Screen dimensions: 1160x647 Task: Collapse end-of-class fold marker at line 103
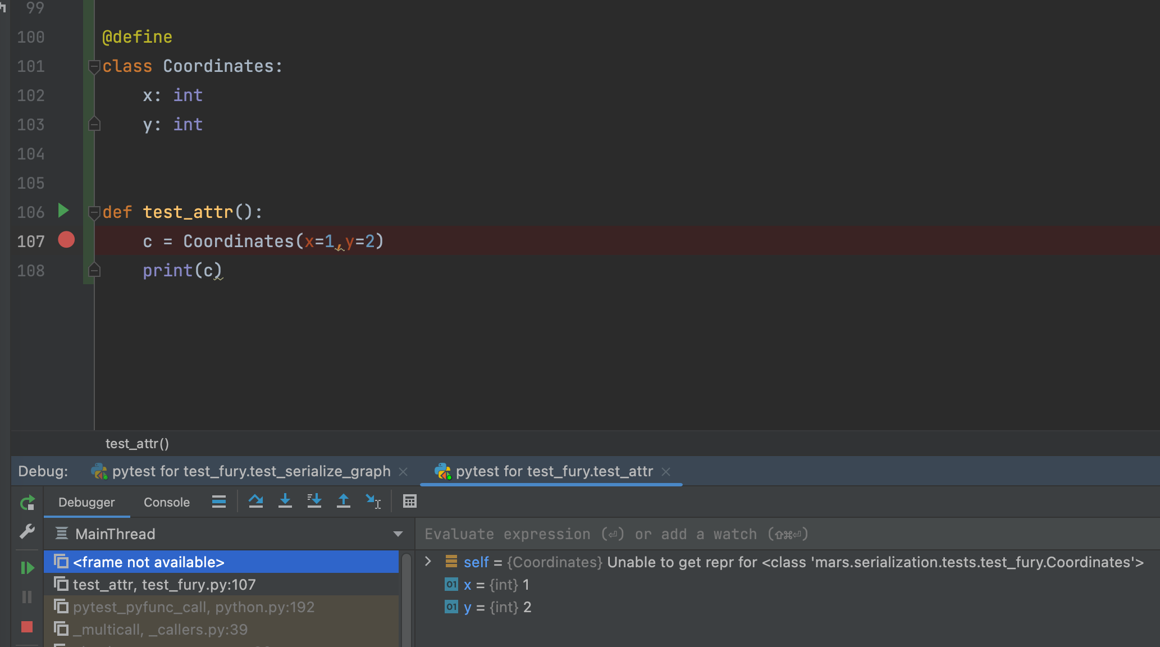coord(94,124)
